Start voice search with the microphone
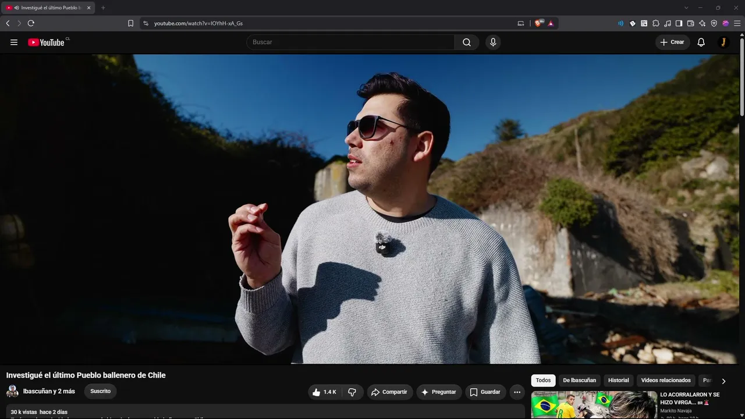 (x=493, y=42)
